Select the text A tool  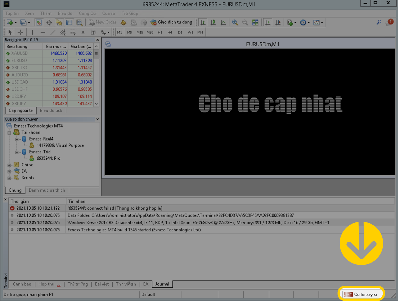tap(83, 32)
